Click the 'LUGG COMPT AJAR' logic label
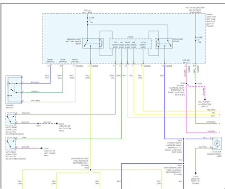Viewport: 225px width, 189px height. point(143,45)
